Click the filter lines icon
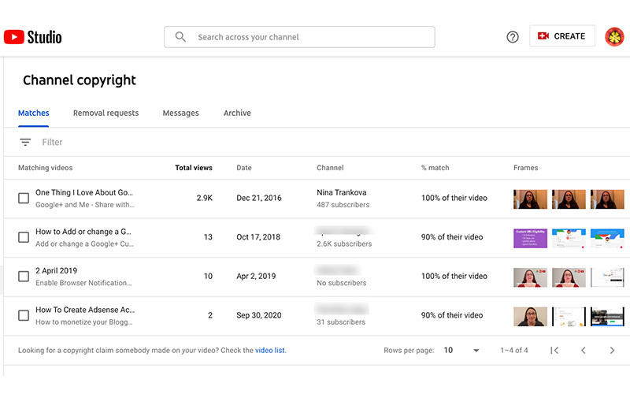This screenshot has height=394, width=630. click(25, 143)
